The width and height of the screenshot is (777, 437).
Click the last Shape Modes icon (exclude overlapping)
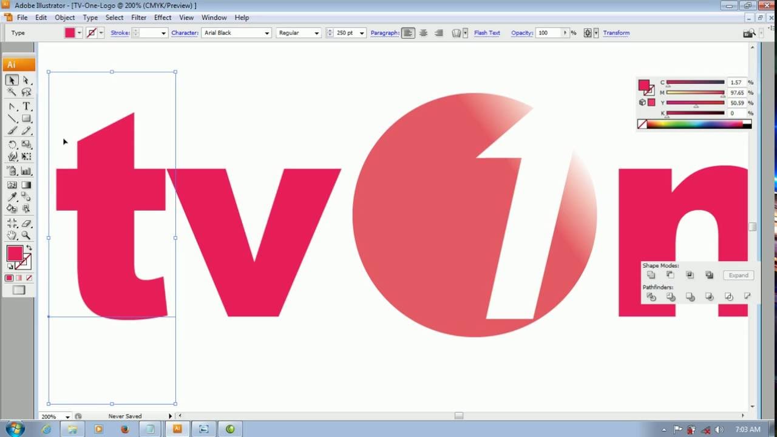(709, 275)
